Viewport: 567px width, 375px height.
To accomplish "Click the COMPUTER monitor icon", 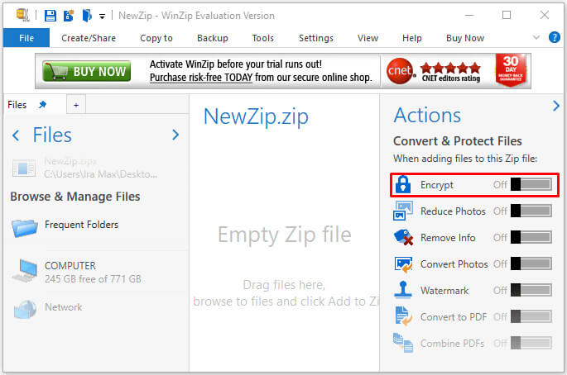I will tap(25, 271).
